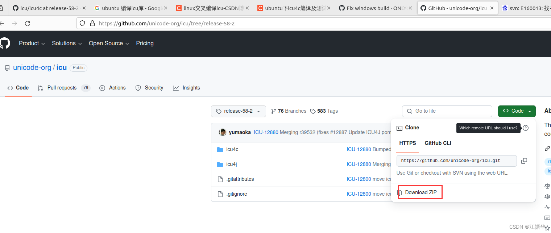Switch to the Actions tab

pyautogui.click(x=113, y=88)
